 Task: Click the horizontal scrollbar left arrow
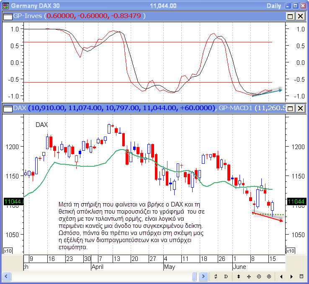(x=6, y=276)
